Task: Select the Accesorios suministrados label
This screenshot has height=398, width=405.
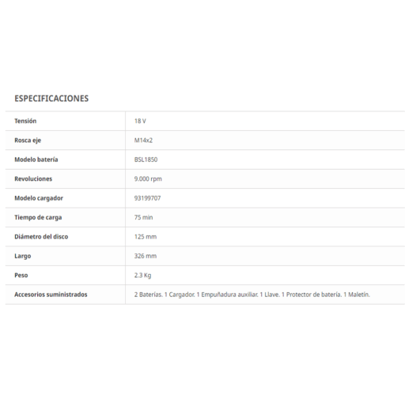Action: tap(51, 295)
